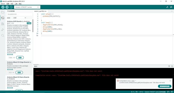Image resolution: width=174 pixels, height=93 pixels.
Task: Click code line digitalWrite(PB5,LOW);
Action: 52,29
